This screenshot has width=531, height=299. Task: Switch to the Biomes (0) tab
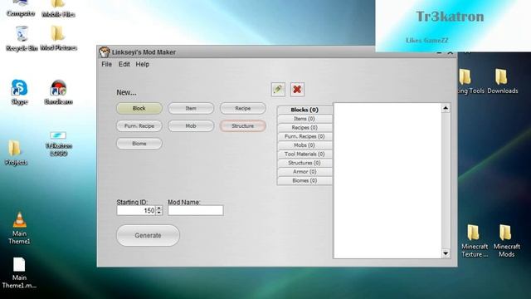click(304, 180)
